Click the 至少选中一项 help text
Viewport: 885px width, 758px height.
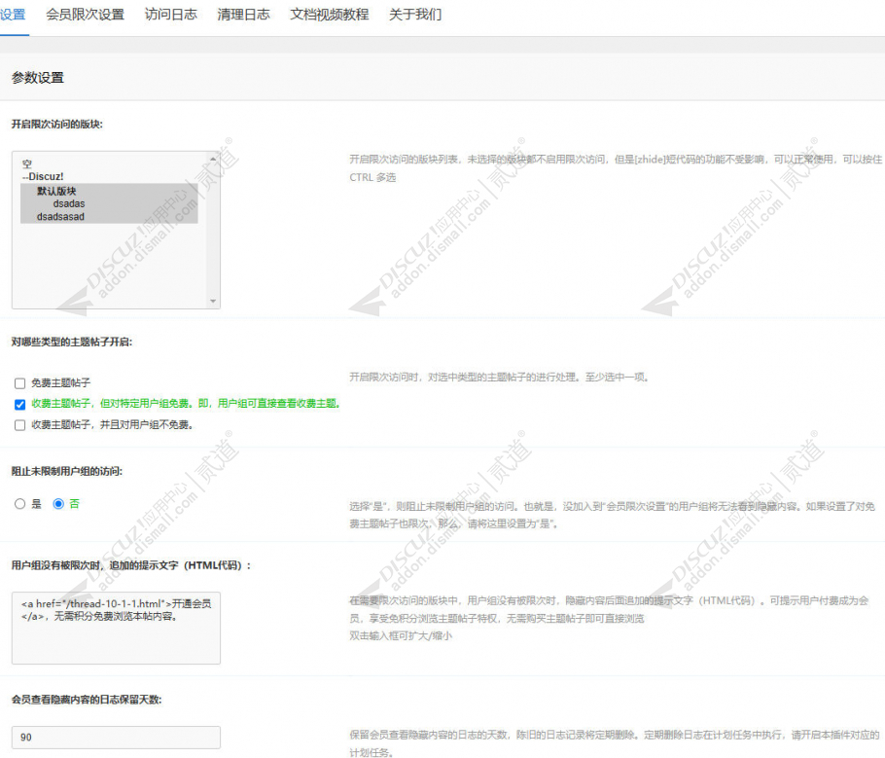(617, 377)
